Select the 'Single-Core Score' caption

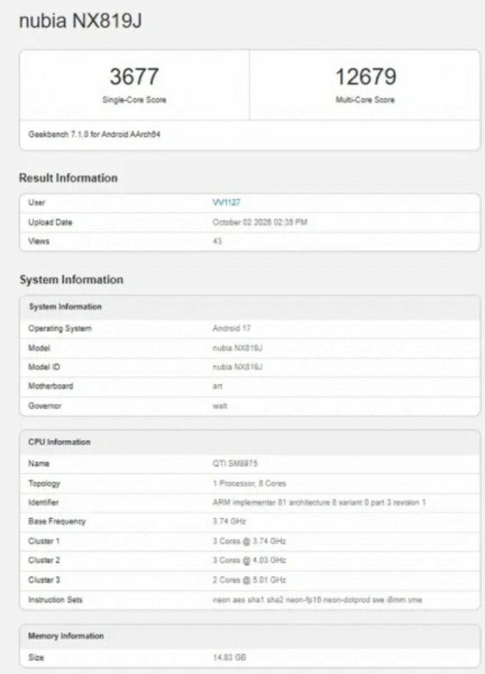tap(134, 100)
